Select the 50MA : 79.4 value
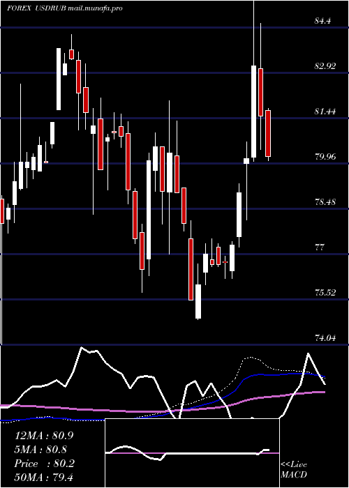Viewport: 349px width, 488px height. (44, 477)
